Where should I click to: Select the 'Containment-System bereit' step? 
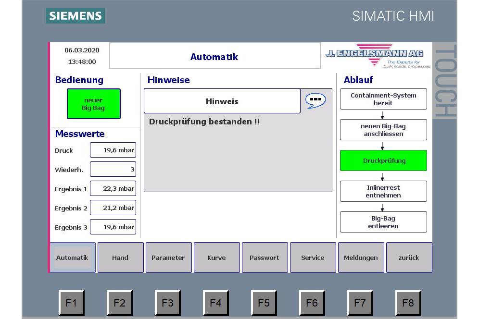click(383, 99)
